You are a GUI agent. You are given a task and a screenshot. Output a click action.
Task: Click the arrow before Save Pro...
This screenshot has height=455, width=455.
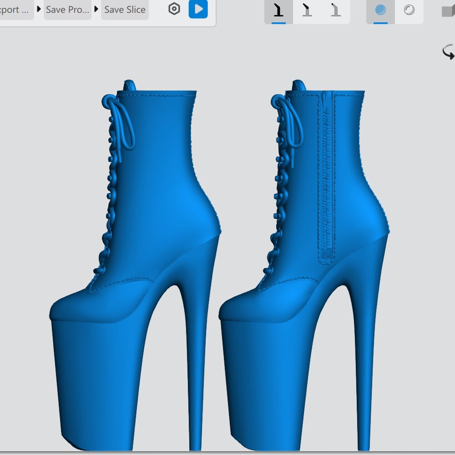[39, 9]
